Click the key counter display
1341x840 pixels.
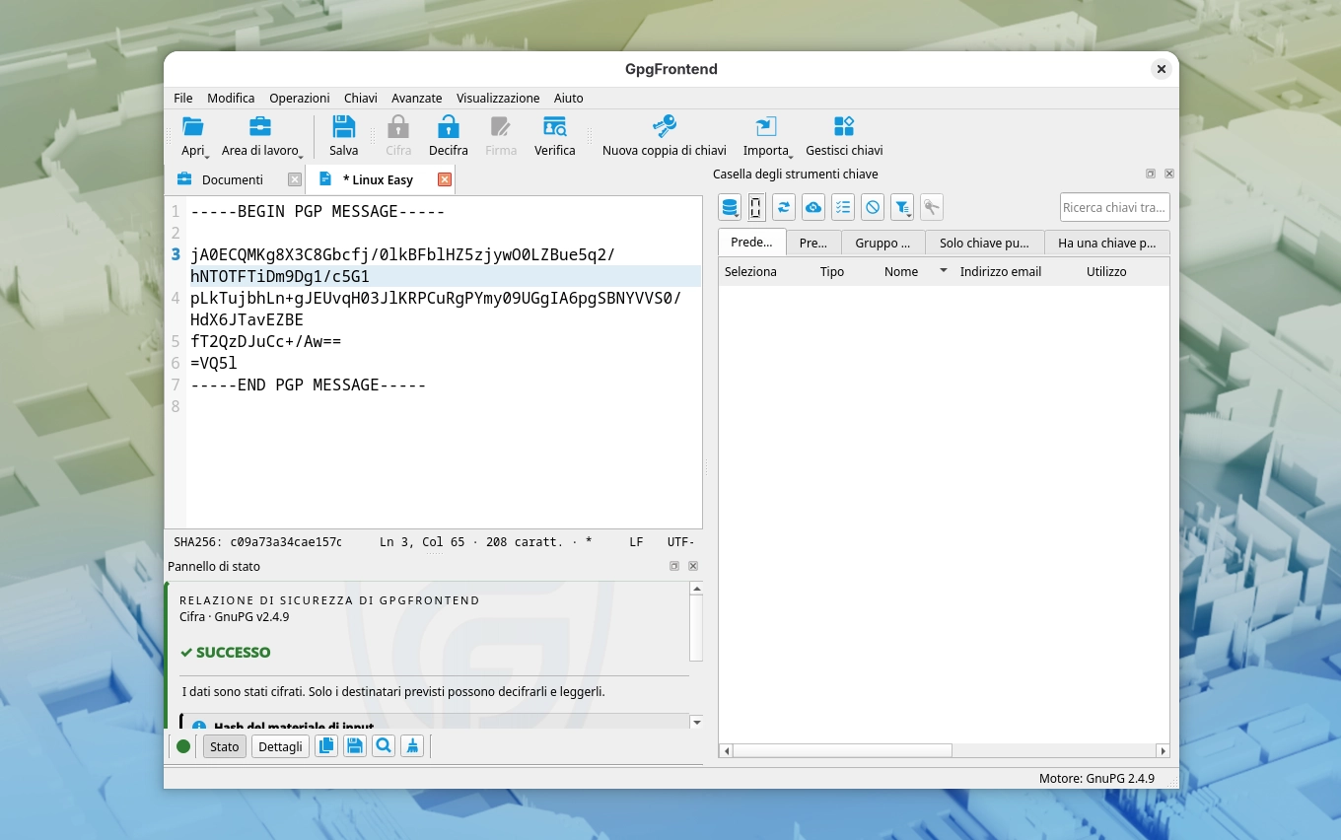click(x=756, y=207)
